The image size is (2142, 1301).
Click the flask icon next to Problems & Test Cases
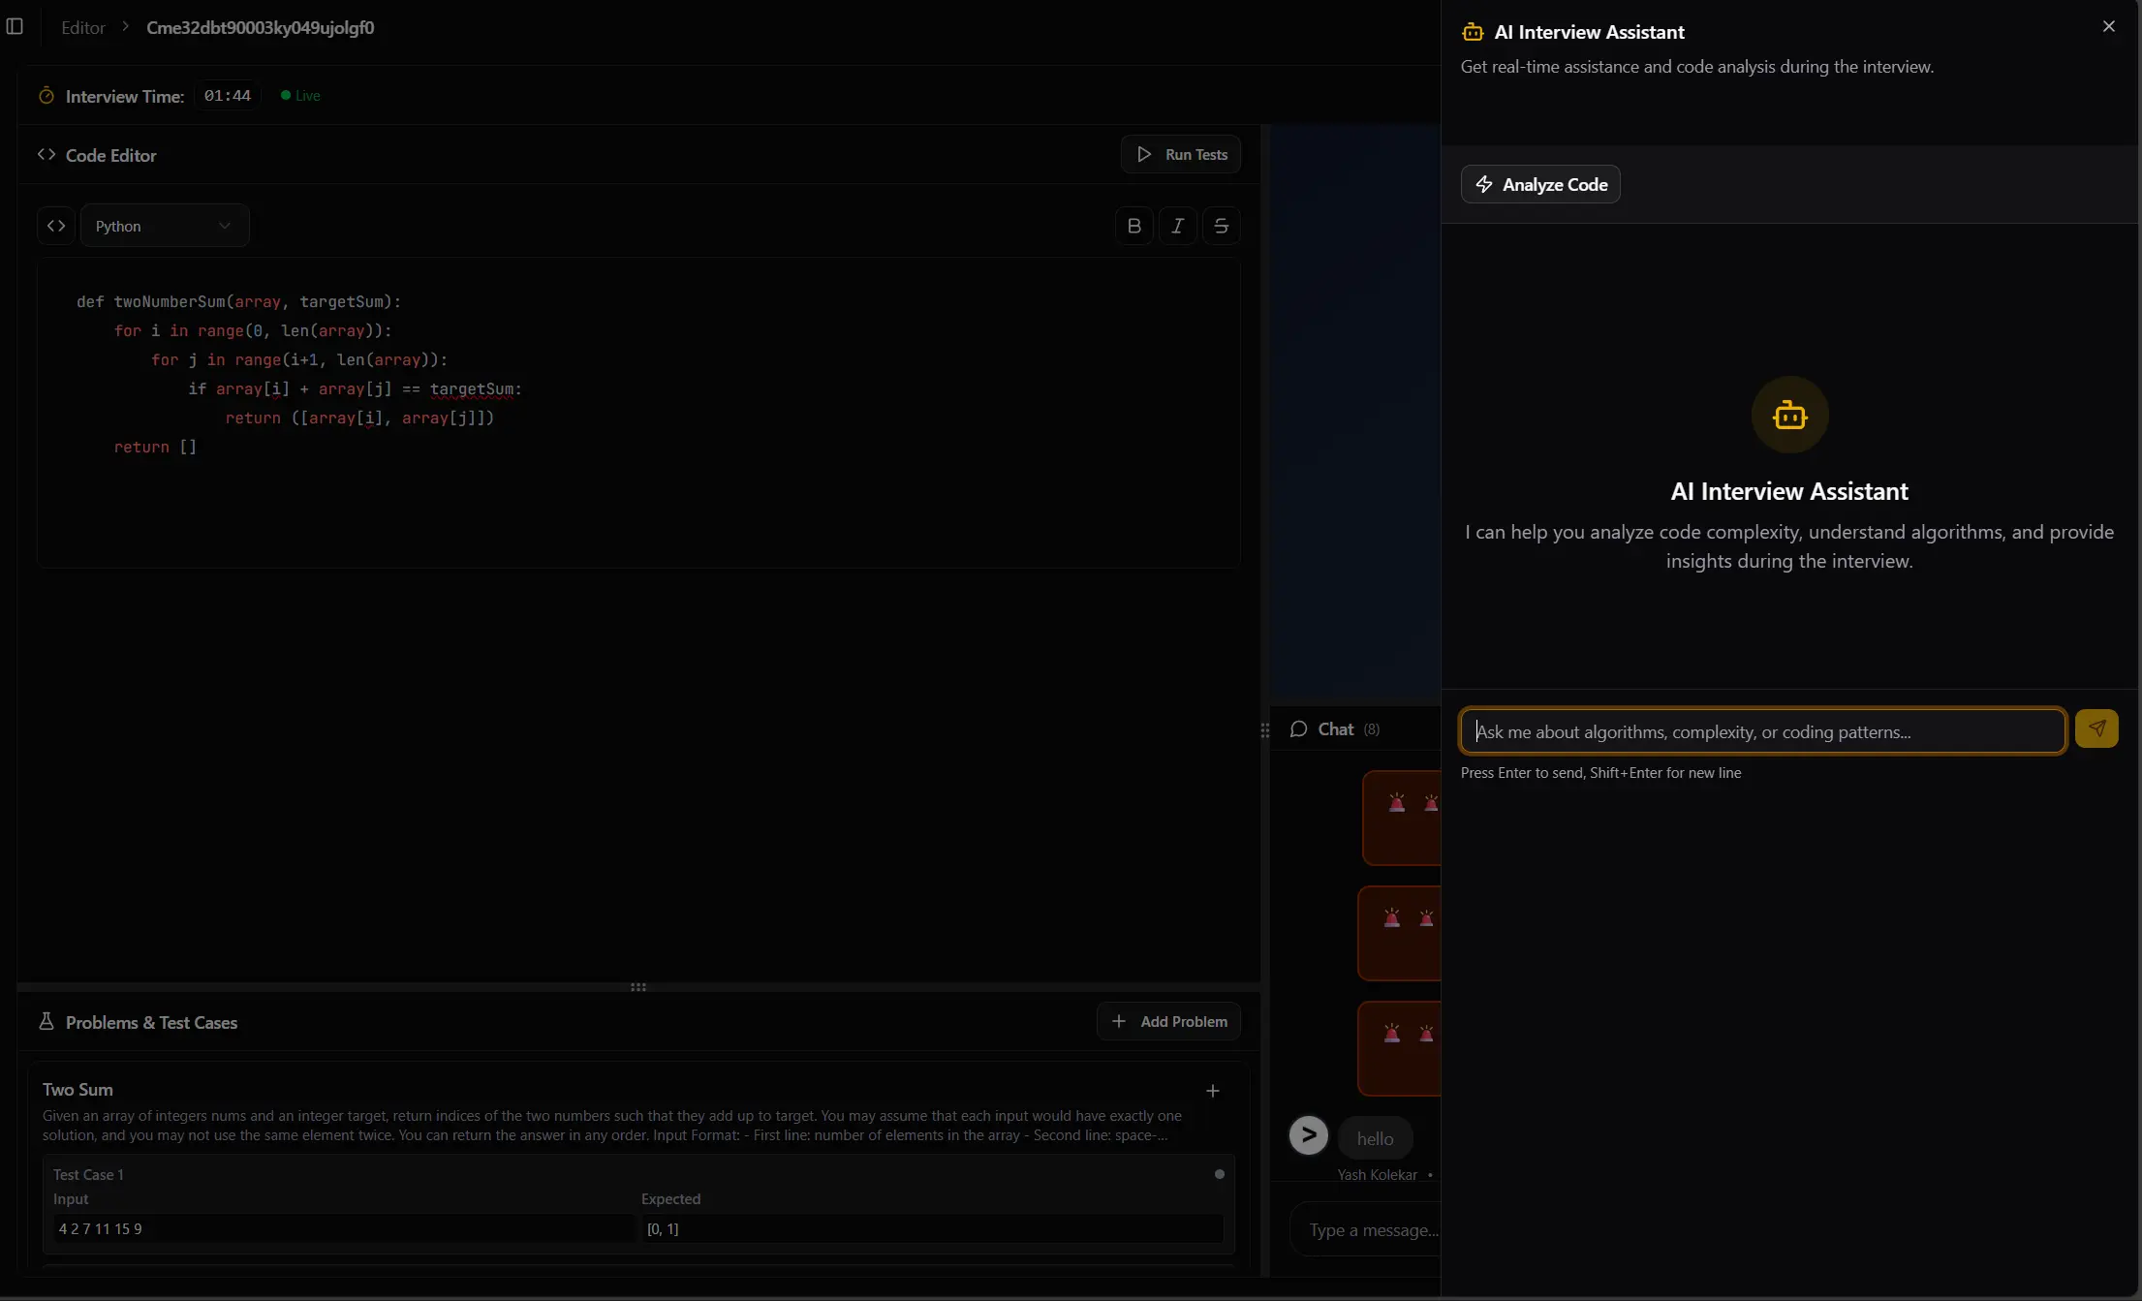(x=47, y=1022)
